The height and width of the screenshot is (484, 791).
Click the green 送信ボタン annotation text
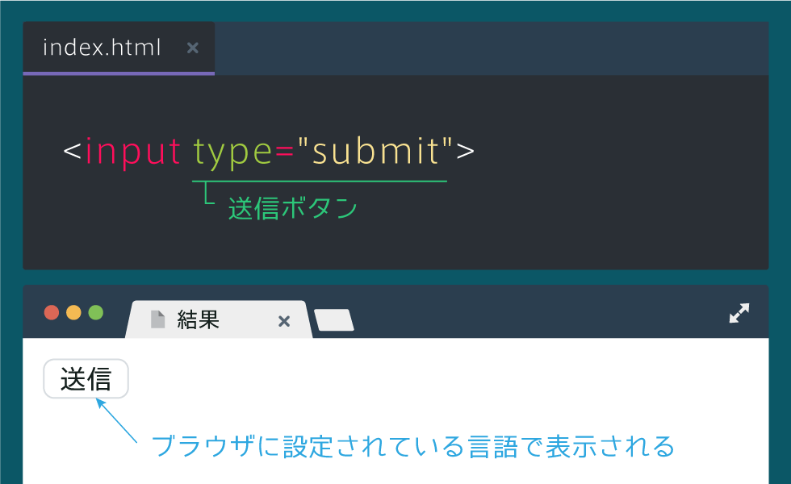pos(292,208)
